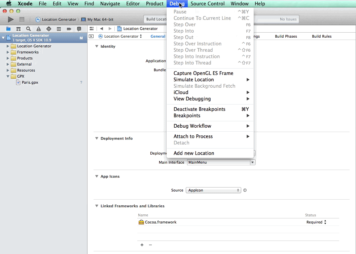Open the Navigate menu
Image resolution: width=356 pixels, height=254 pixels.
[x=110, y=4]
